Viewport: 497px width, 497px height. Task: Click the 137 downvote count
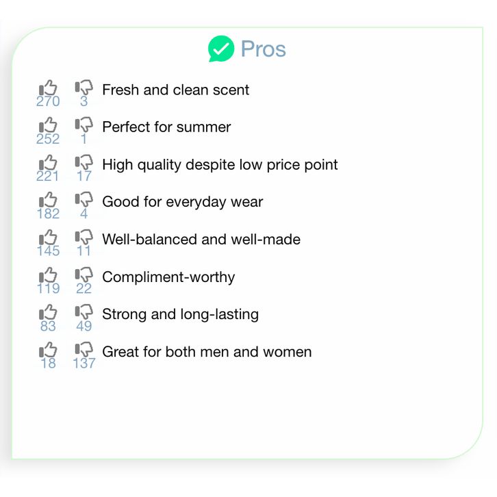[84, 364]
